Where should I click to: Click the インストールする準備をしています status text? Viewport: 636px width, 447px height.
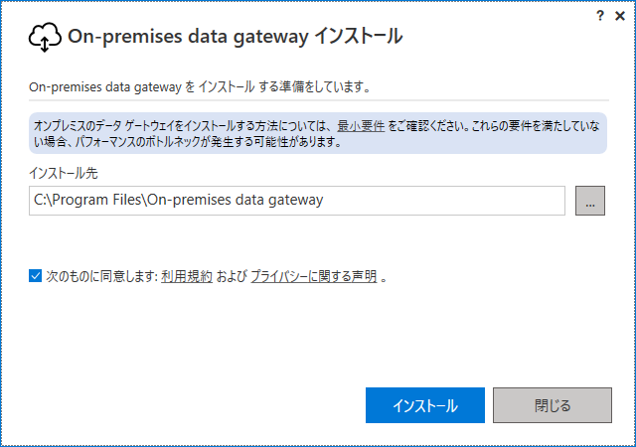point(200,86)
